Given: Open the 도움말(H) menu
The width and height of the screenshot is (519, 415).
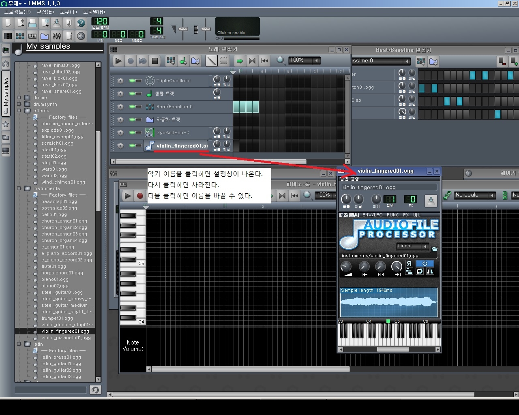Looking at the screenshot, I should (94, 12).
